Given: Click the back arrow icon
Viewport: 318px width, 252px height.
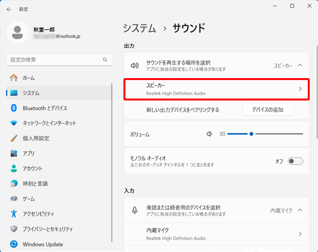Looking at the screenshot, I should click(x=9, y=10).
